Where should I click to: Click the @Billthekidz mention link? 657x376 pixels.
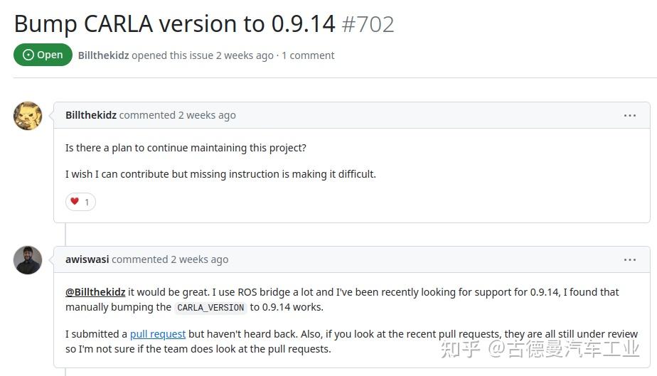pos(95,292)
